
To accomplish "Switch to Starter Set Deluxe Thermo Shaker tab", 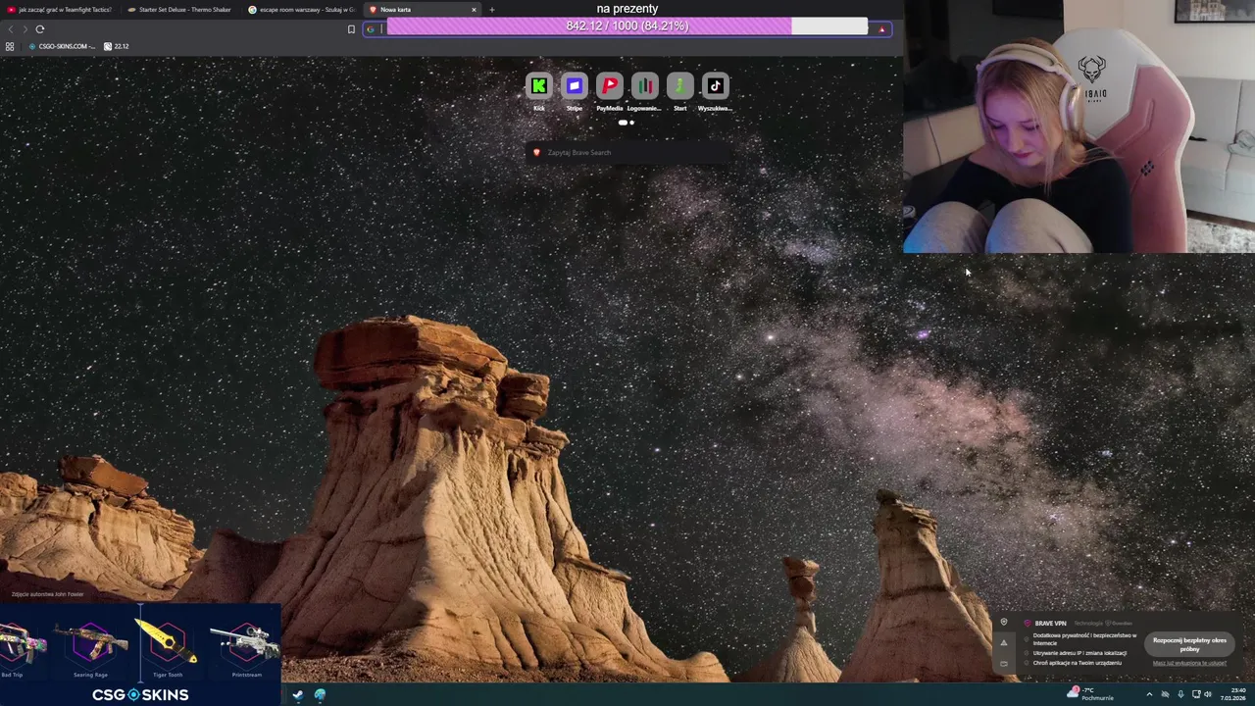I will (179, 10).
